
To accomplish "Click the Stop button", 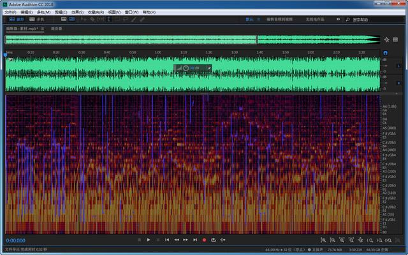I will 139,240.
